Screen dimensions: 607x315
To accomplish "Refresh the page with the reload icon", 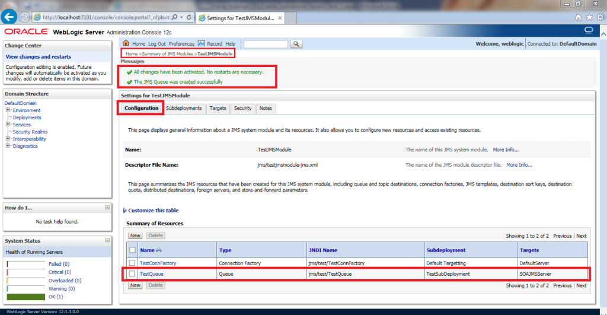I will tap(189, 18).
